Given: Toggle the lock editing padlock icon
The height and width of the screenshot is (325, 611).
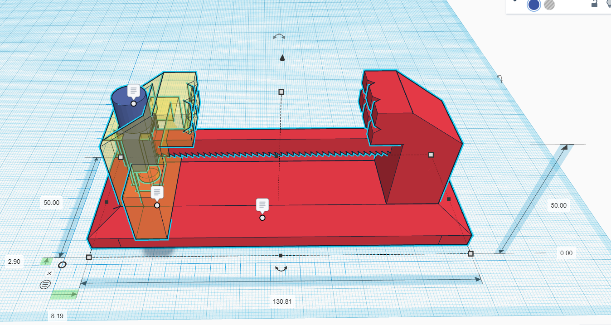Looking at the screenshot, I should [x=594, y=4].
